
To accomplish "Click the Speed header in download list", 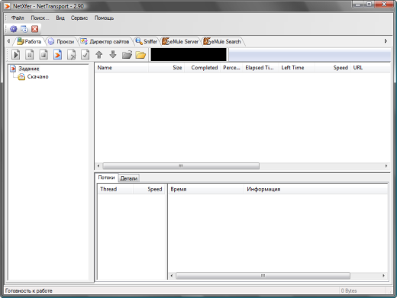I will tap(332, 68).
